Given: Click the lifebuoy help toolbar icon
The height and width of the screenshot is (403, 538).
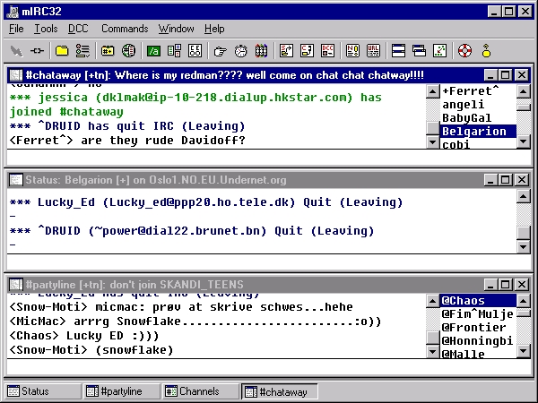Looking at the screenshot, I should (x=464, y=51).
